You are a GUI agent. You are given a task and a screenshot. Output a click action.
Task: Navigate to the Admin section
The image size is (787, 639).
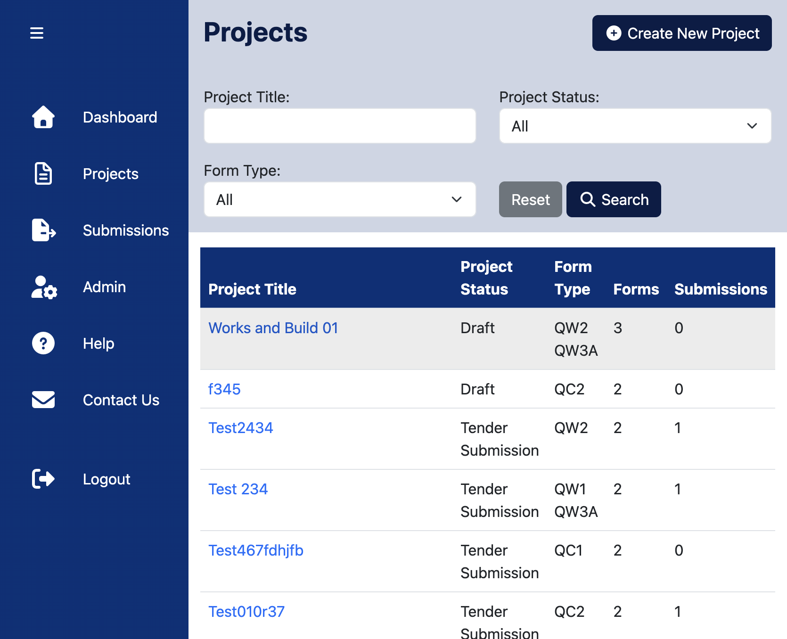[x=104, y=287]
